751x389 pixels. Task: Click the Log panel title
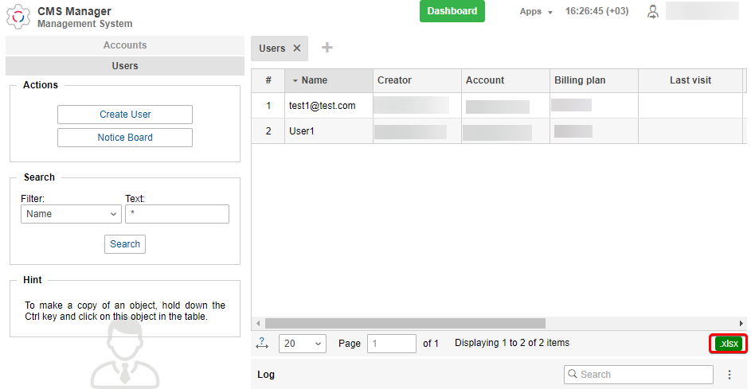266,375
